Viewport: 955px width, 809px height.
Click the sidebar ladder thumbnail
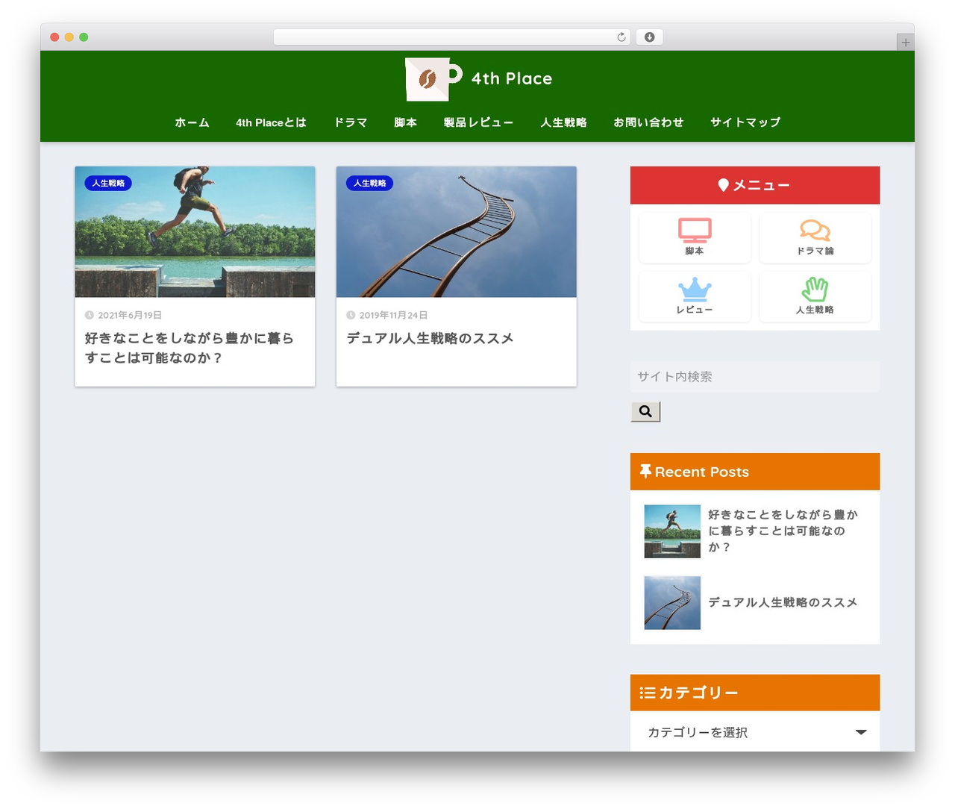coord(672,602)
